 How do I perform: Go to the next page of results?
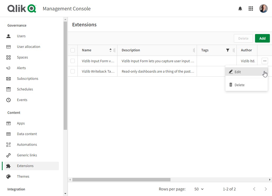[266, 189]
